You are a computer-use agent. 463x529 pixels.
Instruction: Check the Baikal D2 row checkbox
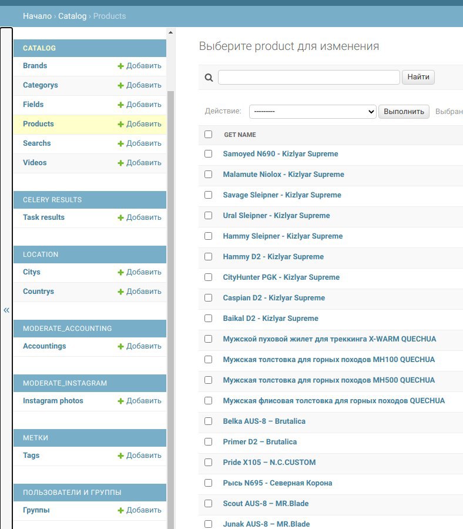209,319
